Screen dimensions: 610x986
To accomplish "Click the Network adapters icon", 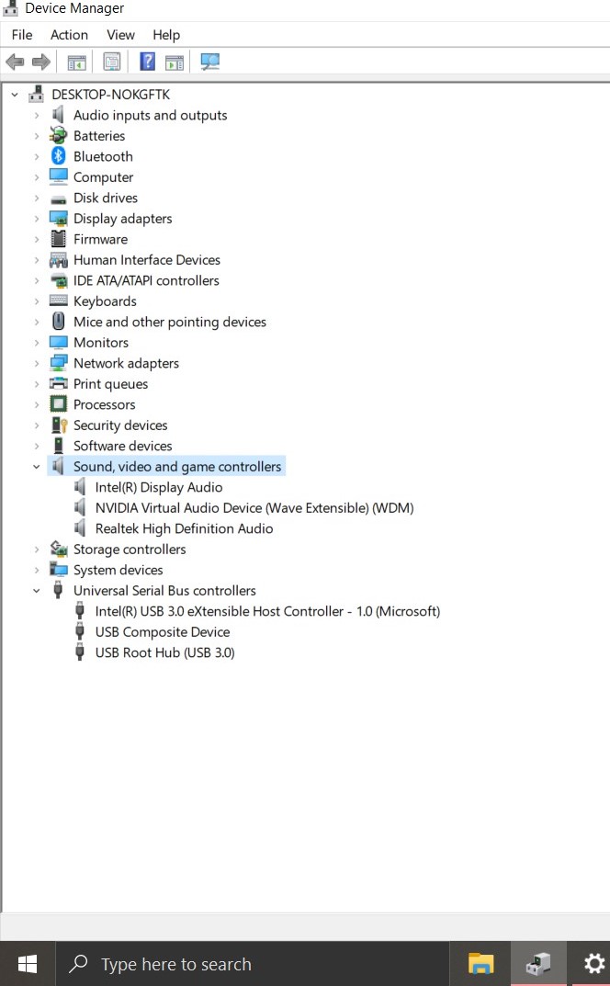I will [59, 363].
